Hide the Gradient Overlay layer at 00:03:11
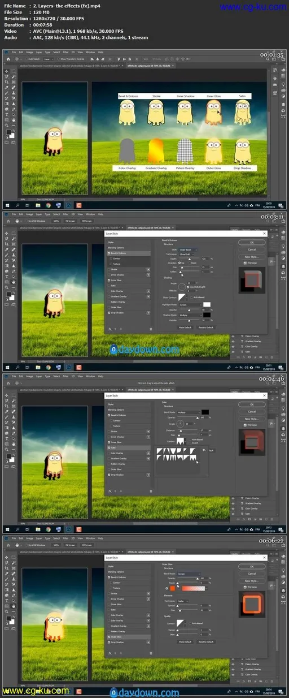 click(233, 341)
